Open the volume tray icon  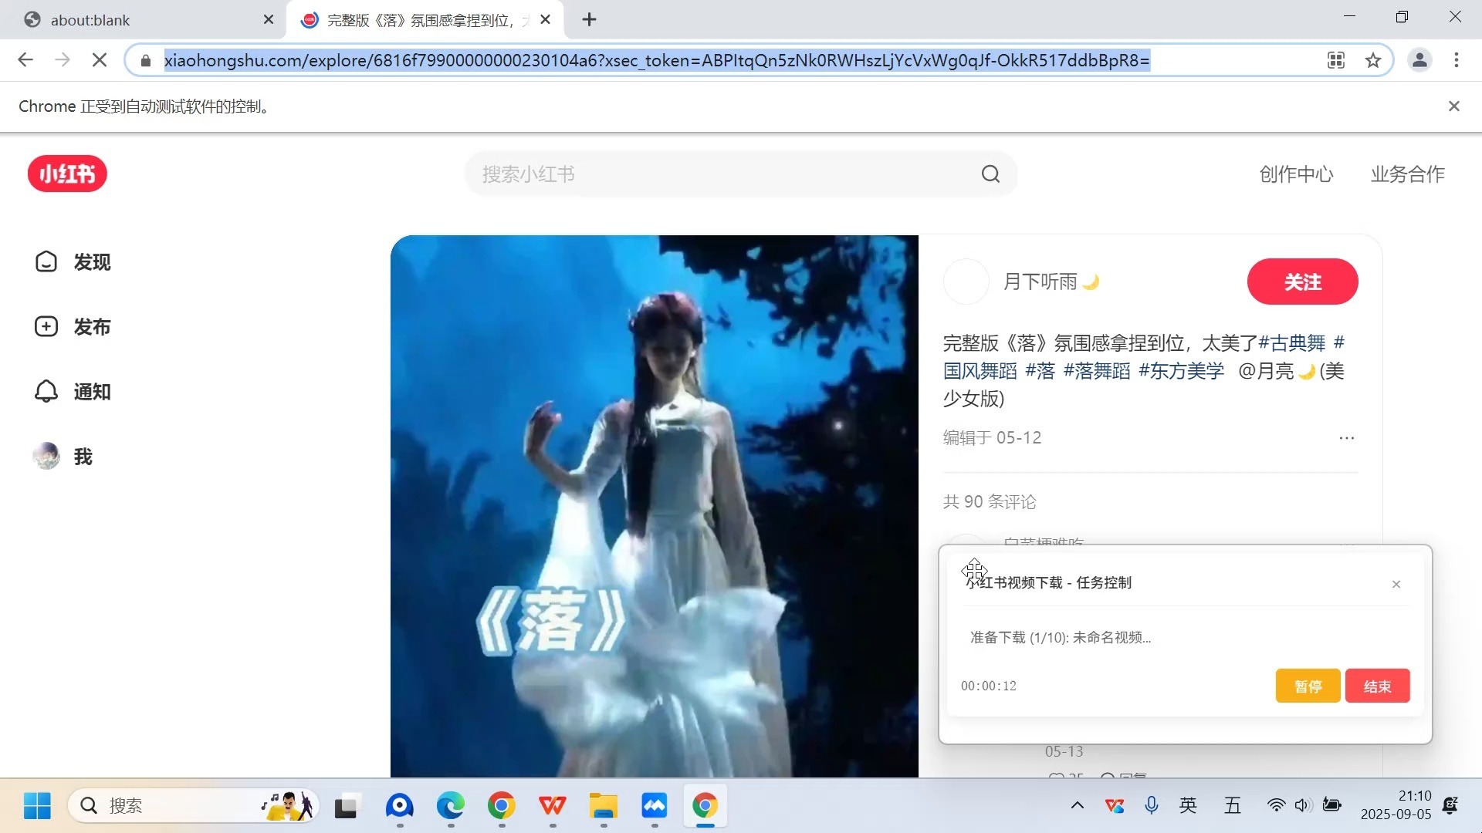(x=1303, y=806)
